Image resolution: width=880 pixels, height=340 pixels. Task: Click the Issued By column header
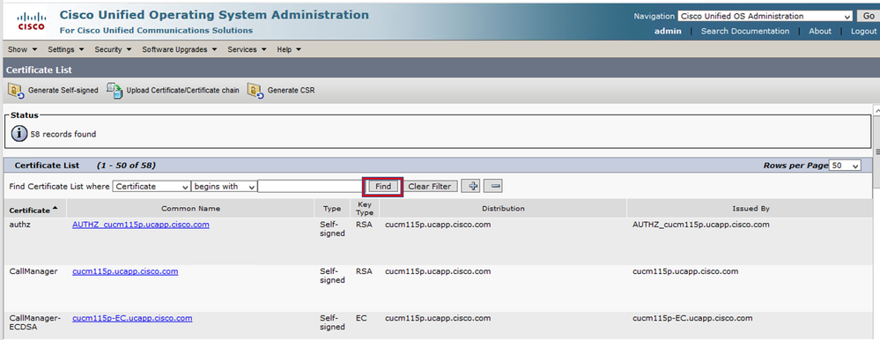(x=751, y=208)
